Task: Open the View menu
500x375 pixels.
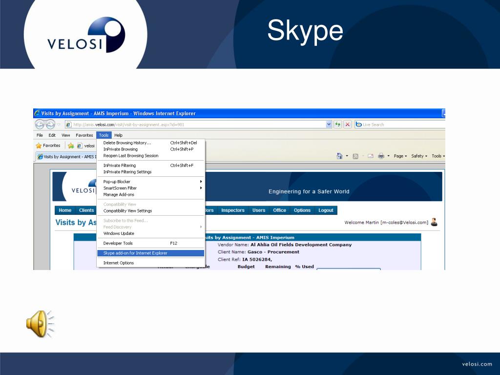Action: pos(66,135)
